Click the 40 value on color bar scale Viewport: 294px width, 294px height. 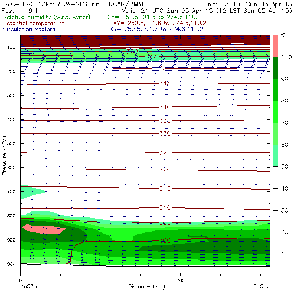284,188
